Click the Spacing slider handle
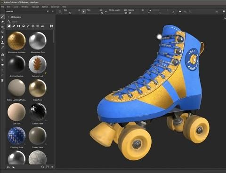Image resolution: width=226 pixels, height=173 pixels. click(130, 13)
